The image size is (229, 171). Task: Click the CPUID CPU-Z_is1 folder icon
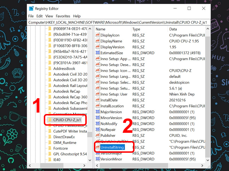click(x=50, y=120)
